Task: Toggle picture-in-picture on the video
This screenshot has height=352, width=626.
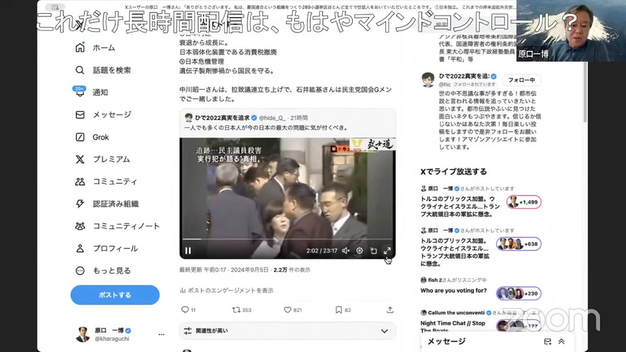Action: (x=373, y=250)
